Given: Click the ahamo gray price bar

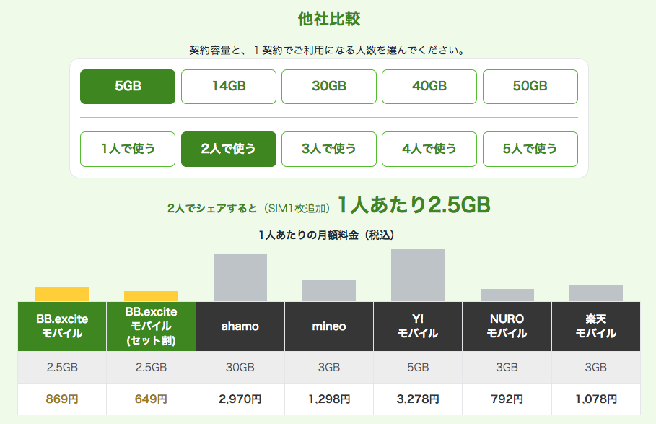Looking at the screenshot, I should pos(240,277).
